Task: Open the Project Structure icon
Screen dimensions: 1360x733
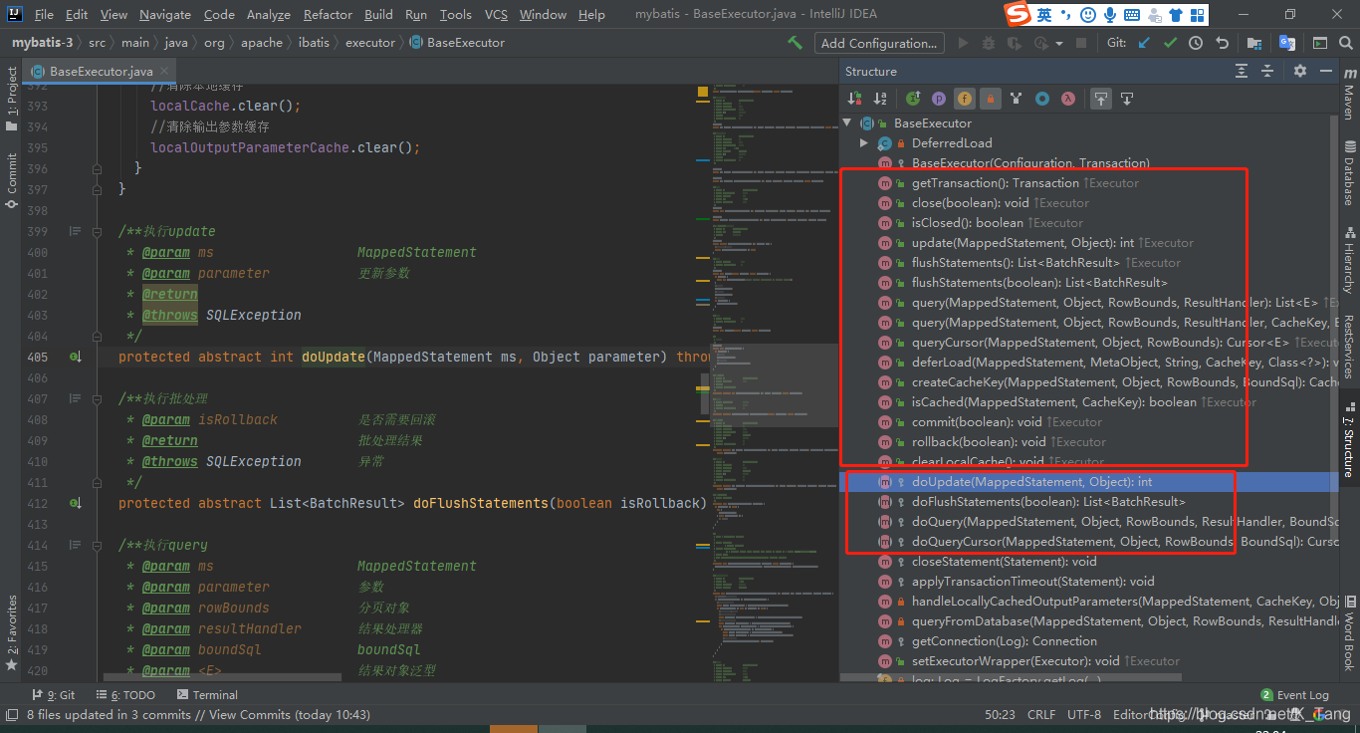Action: pos(1254,43)
